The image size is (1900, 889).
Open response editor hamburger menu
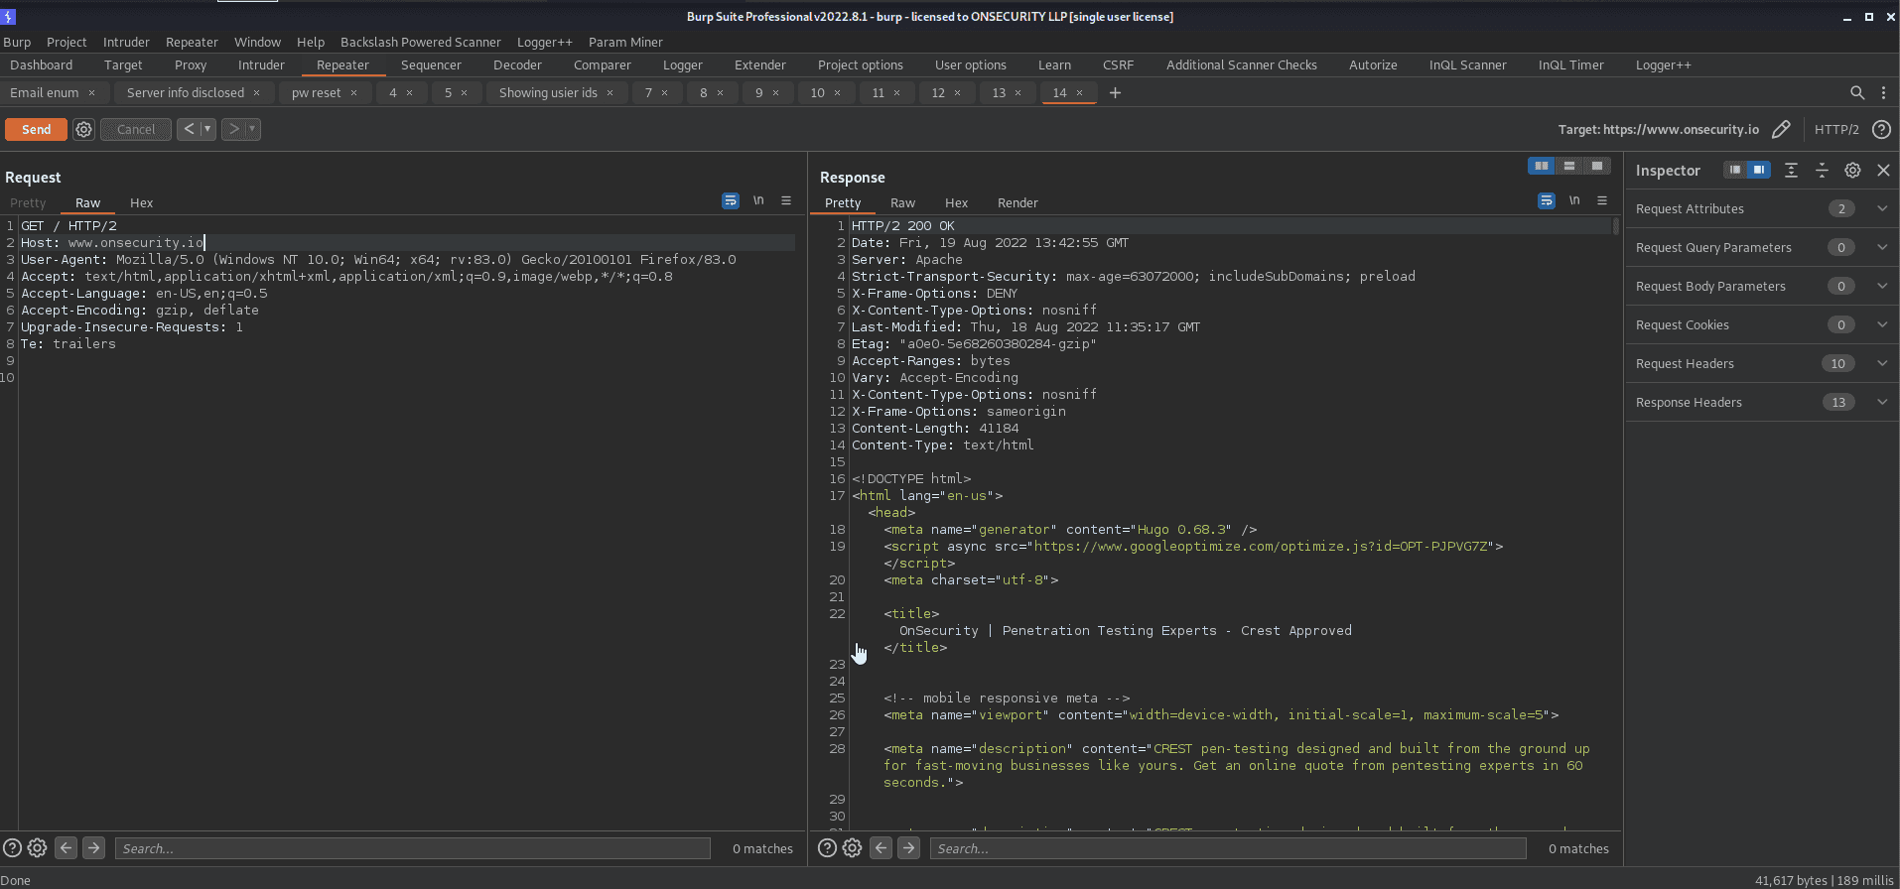coord(1602,200)
